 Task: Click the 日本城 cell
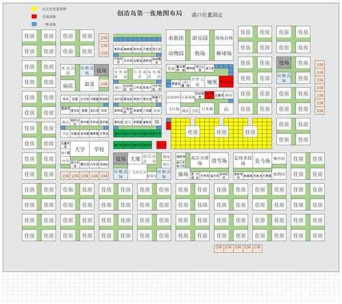tap(207, 109)
